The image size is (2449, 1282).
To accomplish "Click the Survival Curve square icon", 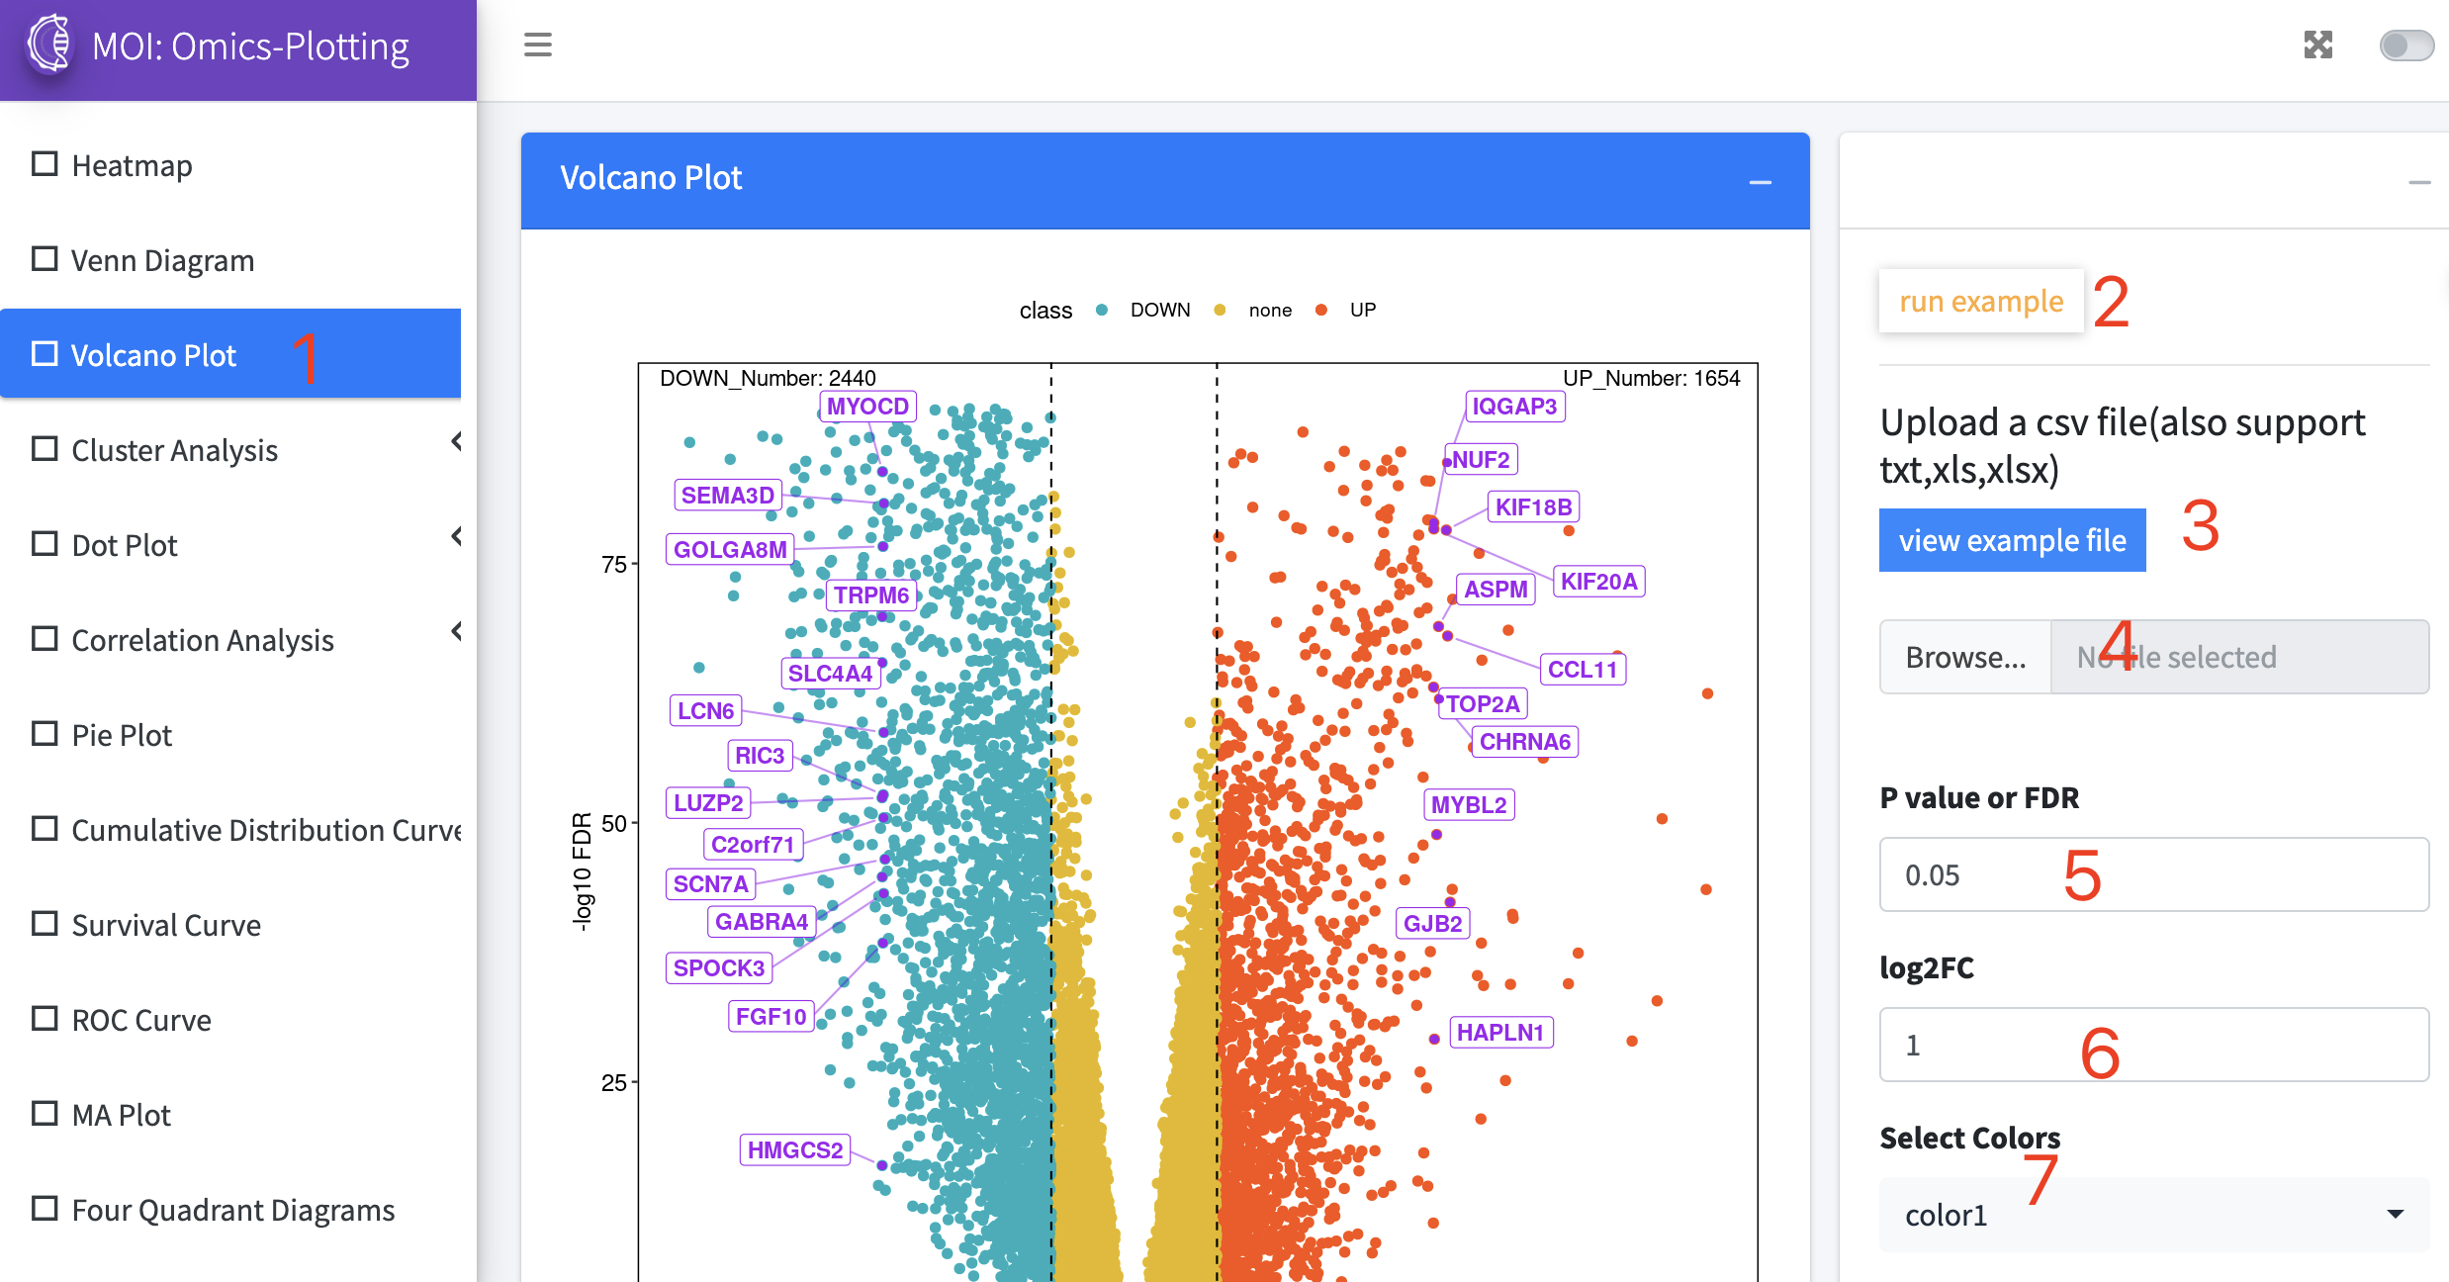I will click(x=45, y=923).
